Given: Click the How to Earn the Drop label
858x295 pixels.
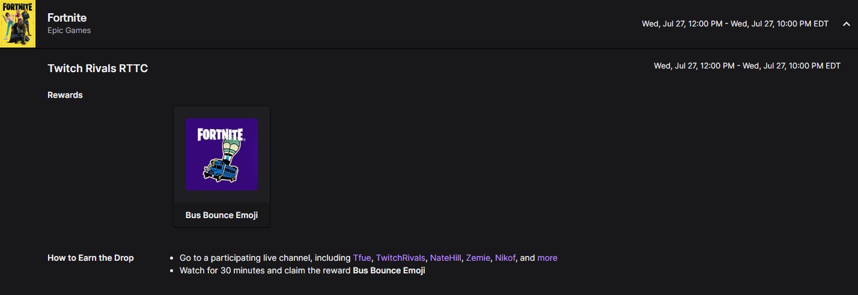Looking at the screenshot, I should 91,258.
